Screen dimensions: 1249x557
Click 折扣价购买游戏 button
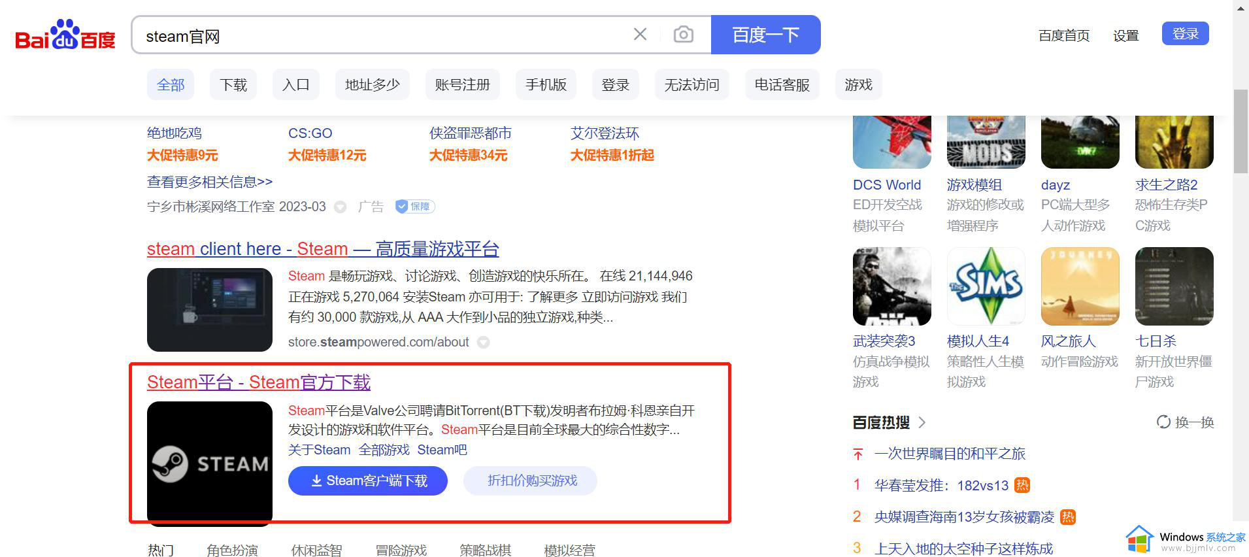pyautogui.click(x=531, y=481)
